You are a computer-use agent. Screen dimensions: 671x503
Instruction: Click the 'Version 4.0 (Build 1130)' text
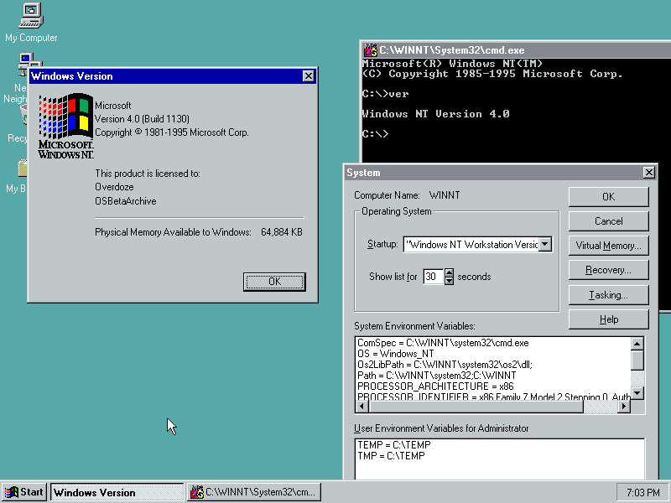[142, 119]
